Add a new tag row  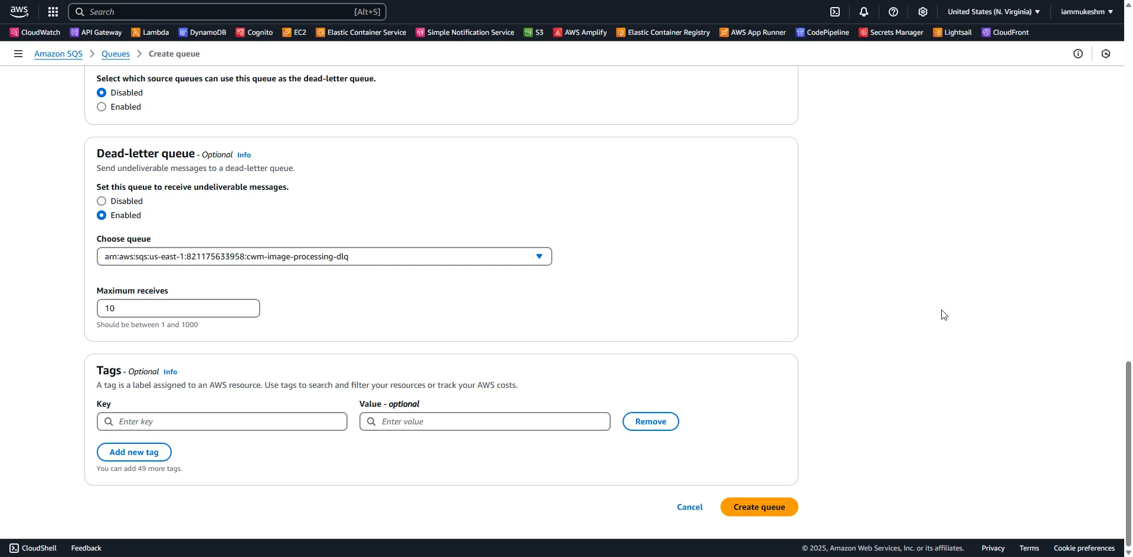click(133, 451)
